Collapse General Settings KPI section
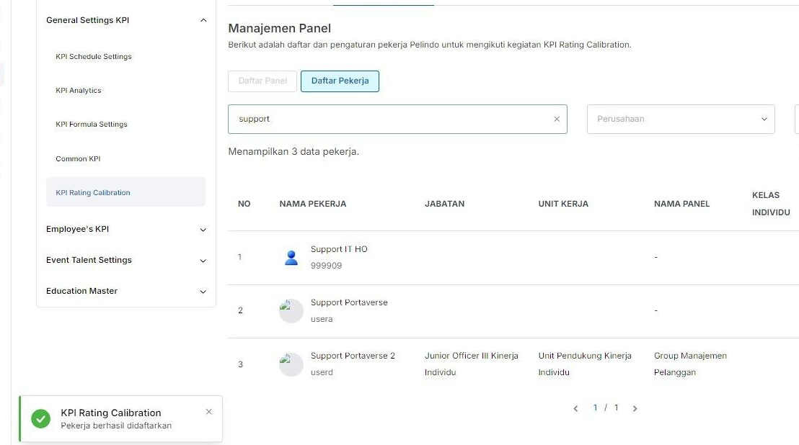 [x=203, y=21]
